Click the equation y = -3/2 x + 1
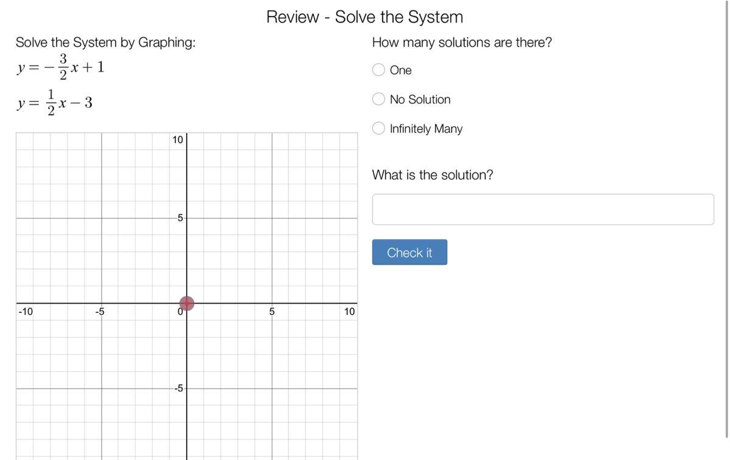The height and width of the screenshot is (460, 730). [61, 67]
